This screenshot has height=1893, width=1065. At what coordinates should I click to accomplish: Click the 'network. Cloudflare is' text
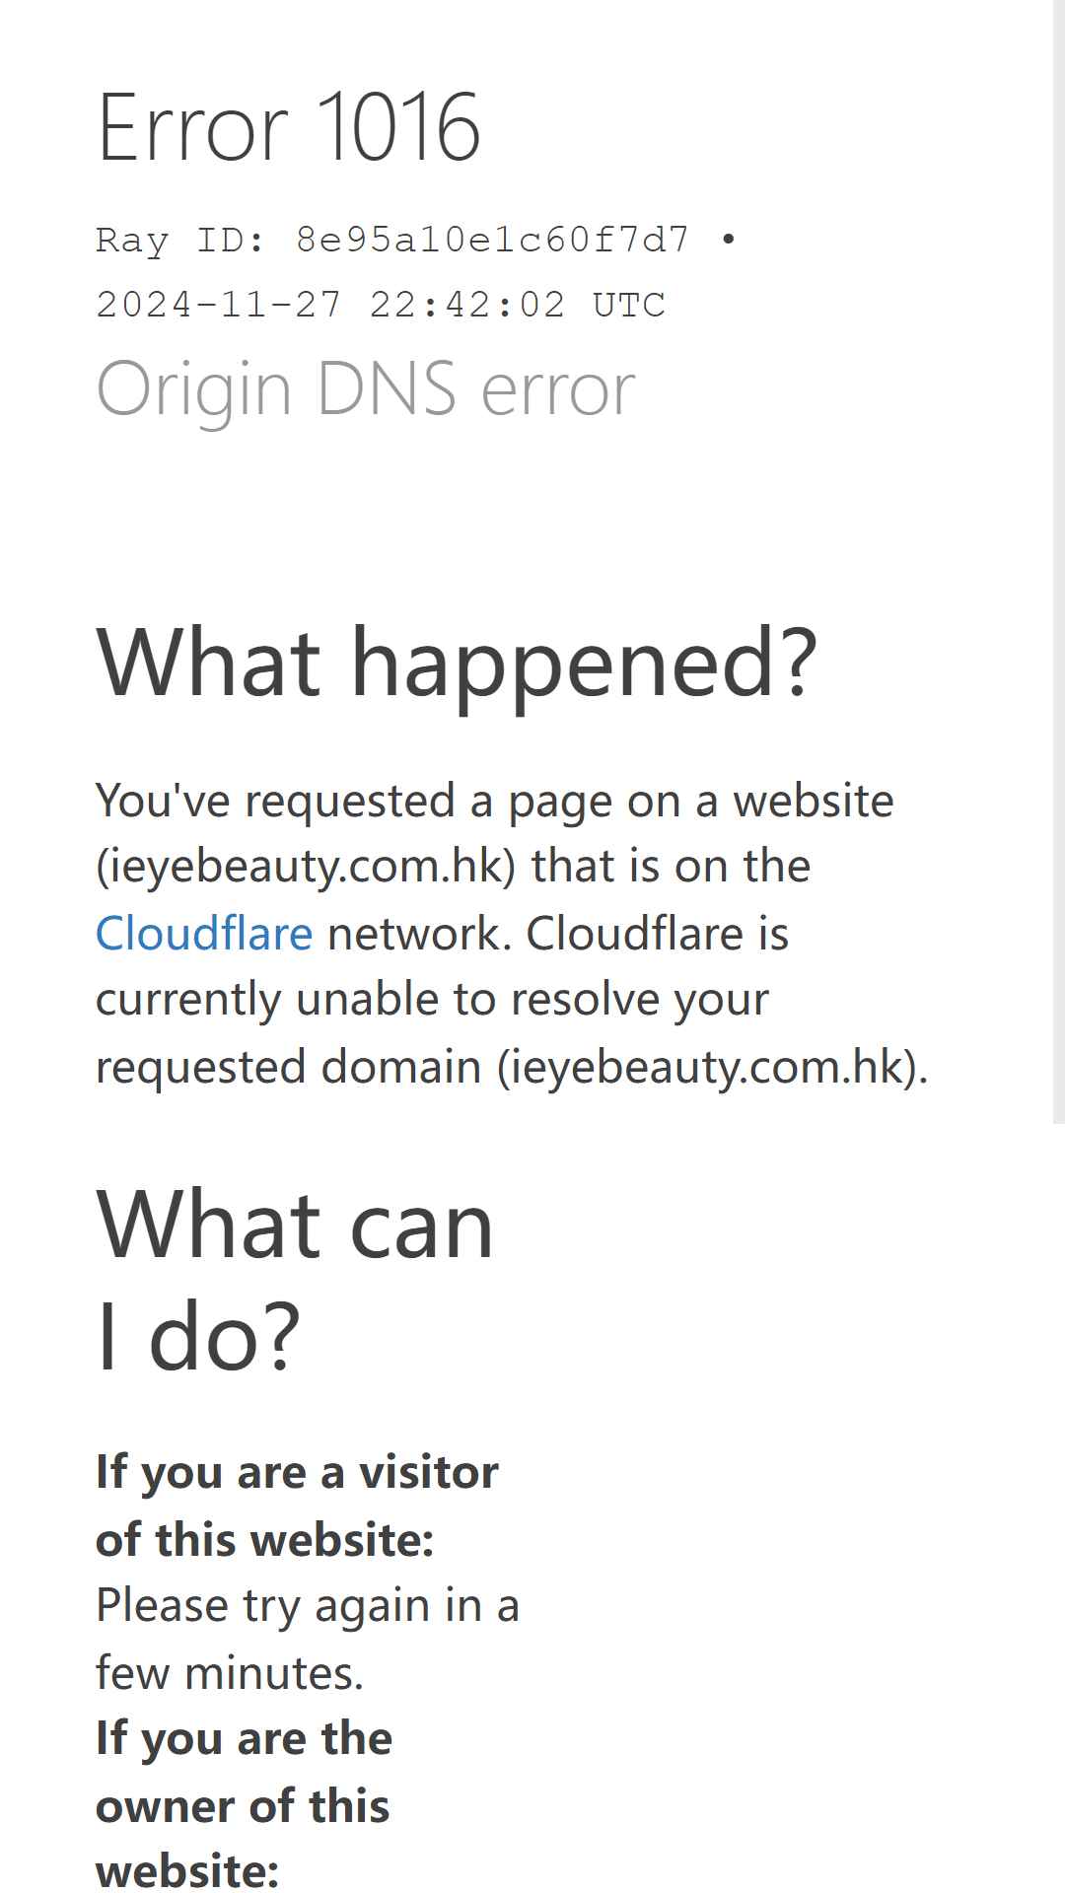[558, 933]
